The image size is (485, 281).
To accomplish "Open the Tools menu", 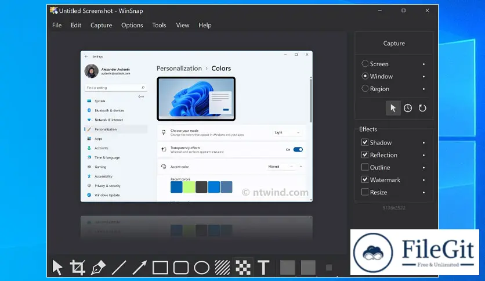I will coord(159,25).
